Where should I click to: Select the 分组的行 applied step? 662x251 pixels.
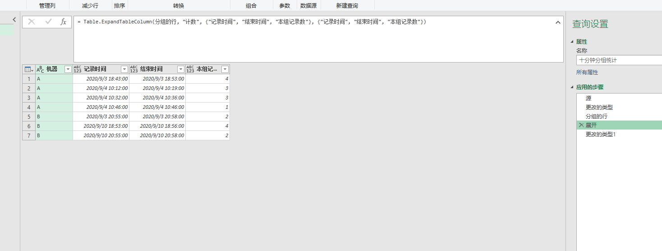click(619, 116)
